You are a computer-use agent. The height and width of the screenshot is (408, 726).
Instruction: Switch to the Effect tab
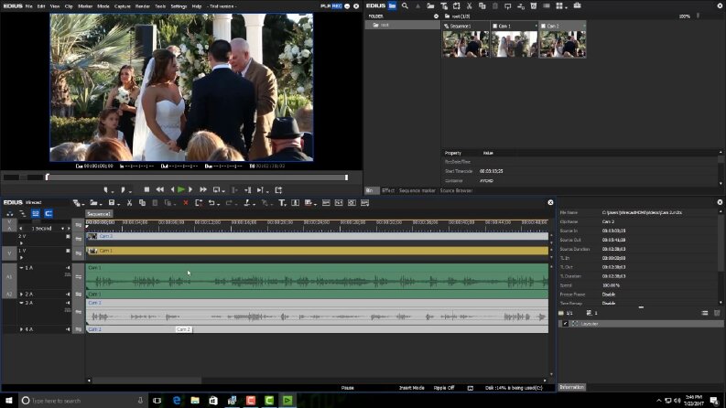(x=388, y=190)
